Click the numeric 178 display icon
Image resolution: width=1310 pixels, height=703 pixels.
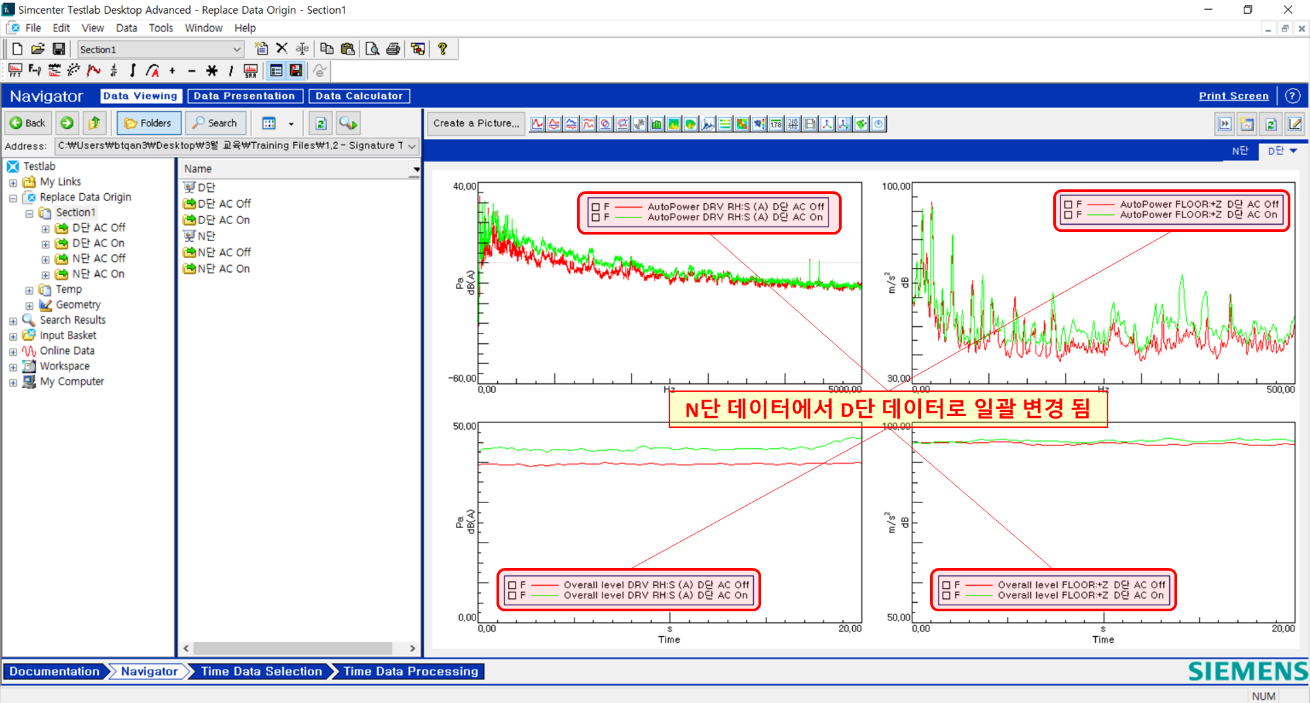click(x=776, y=124)
